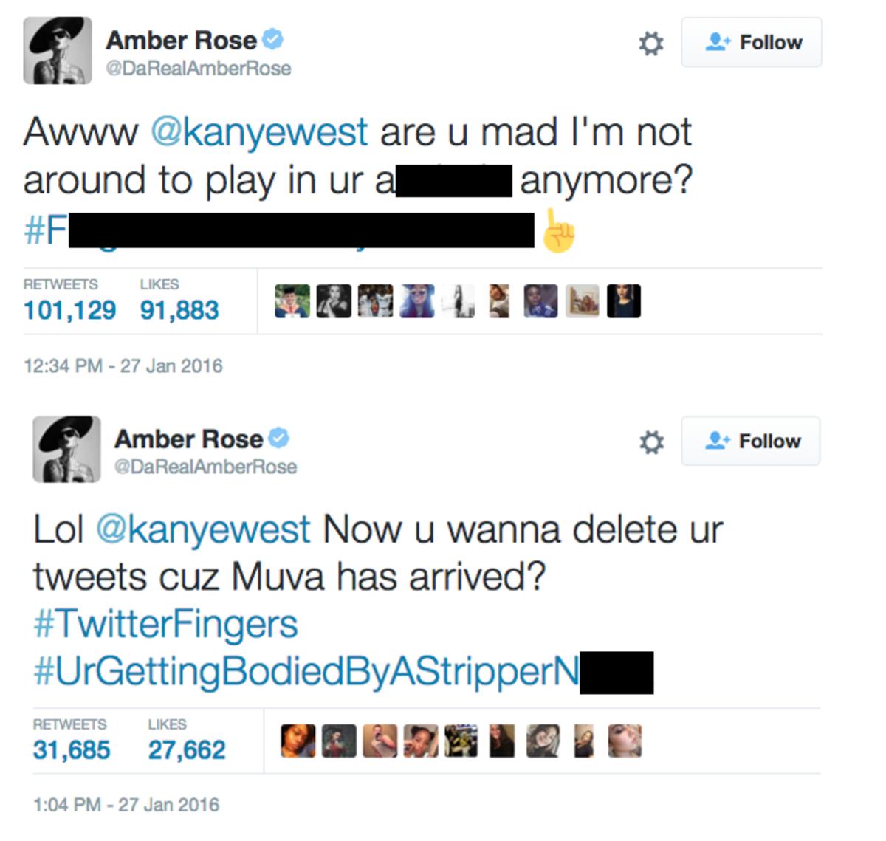The height and width of the screenshot is (841, 886).
Task: Click the second tweet's Follow button
Action: [750, 441]
